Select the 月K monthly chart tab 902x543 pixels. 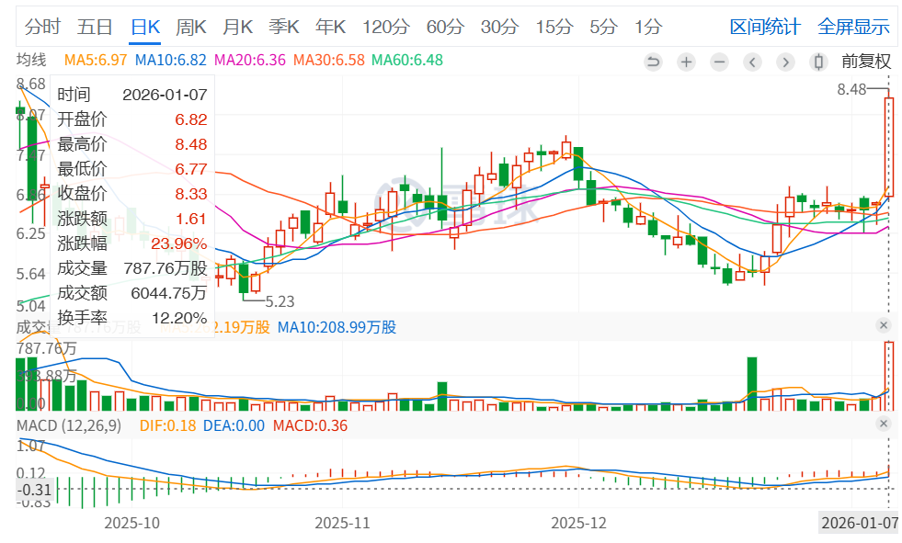click(x=238, y=27)
